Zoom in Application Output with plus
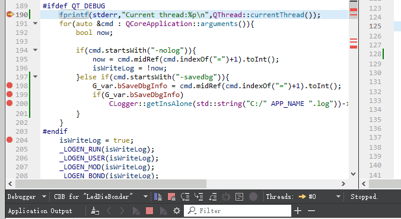Viewport: 401px width, 219px height. [x=298, y=211]
